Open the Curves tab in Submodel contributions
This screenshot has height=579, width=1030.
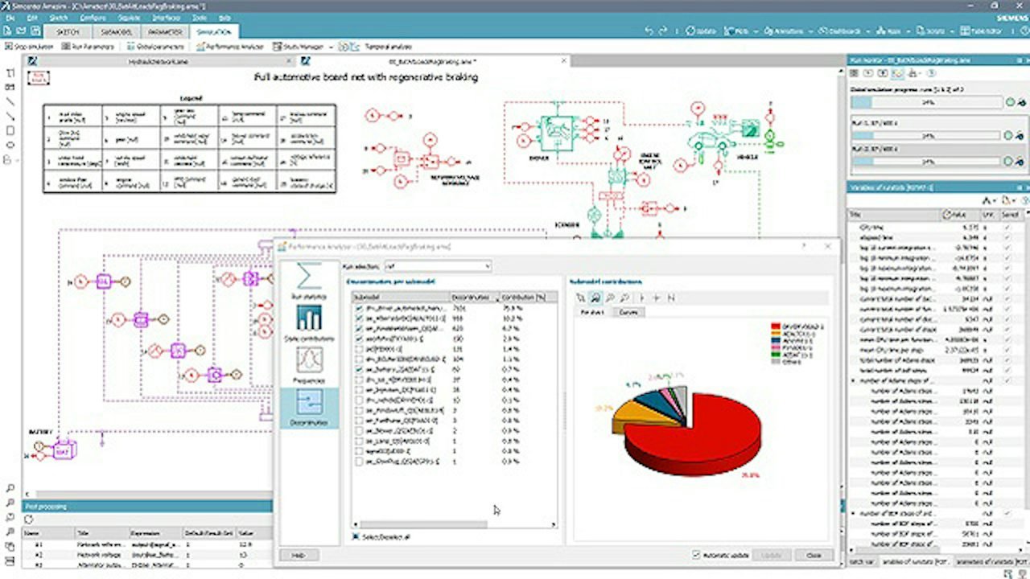[628, 312]
